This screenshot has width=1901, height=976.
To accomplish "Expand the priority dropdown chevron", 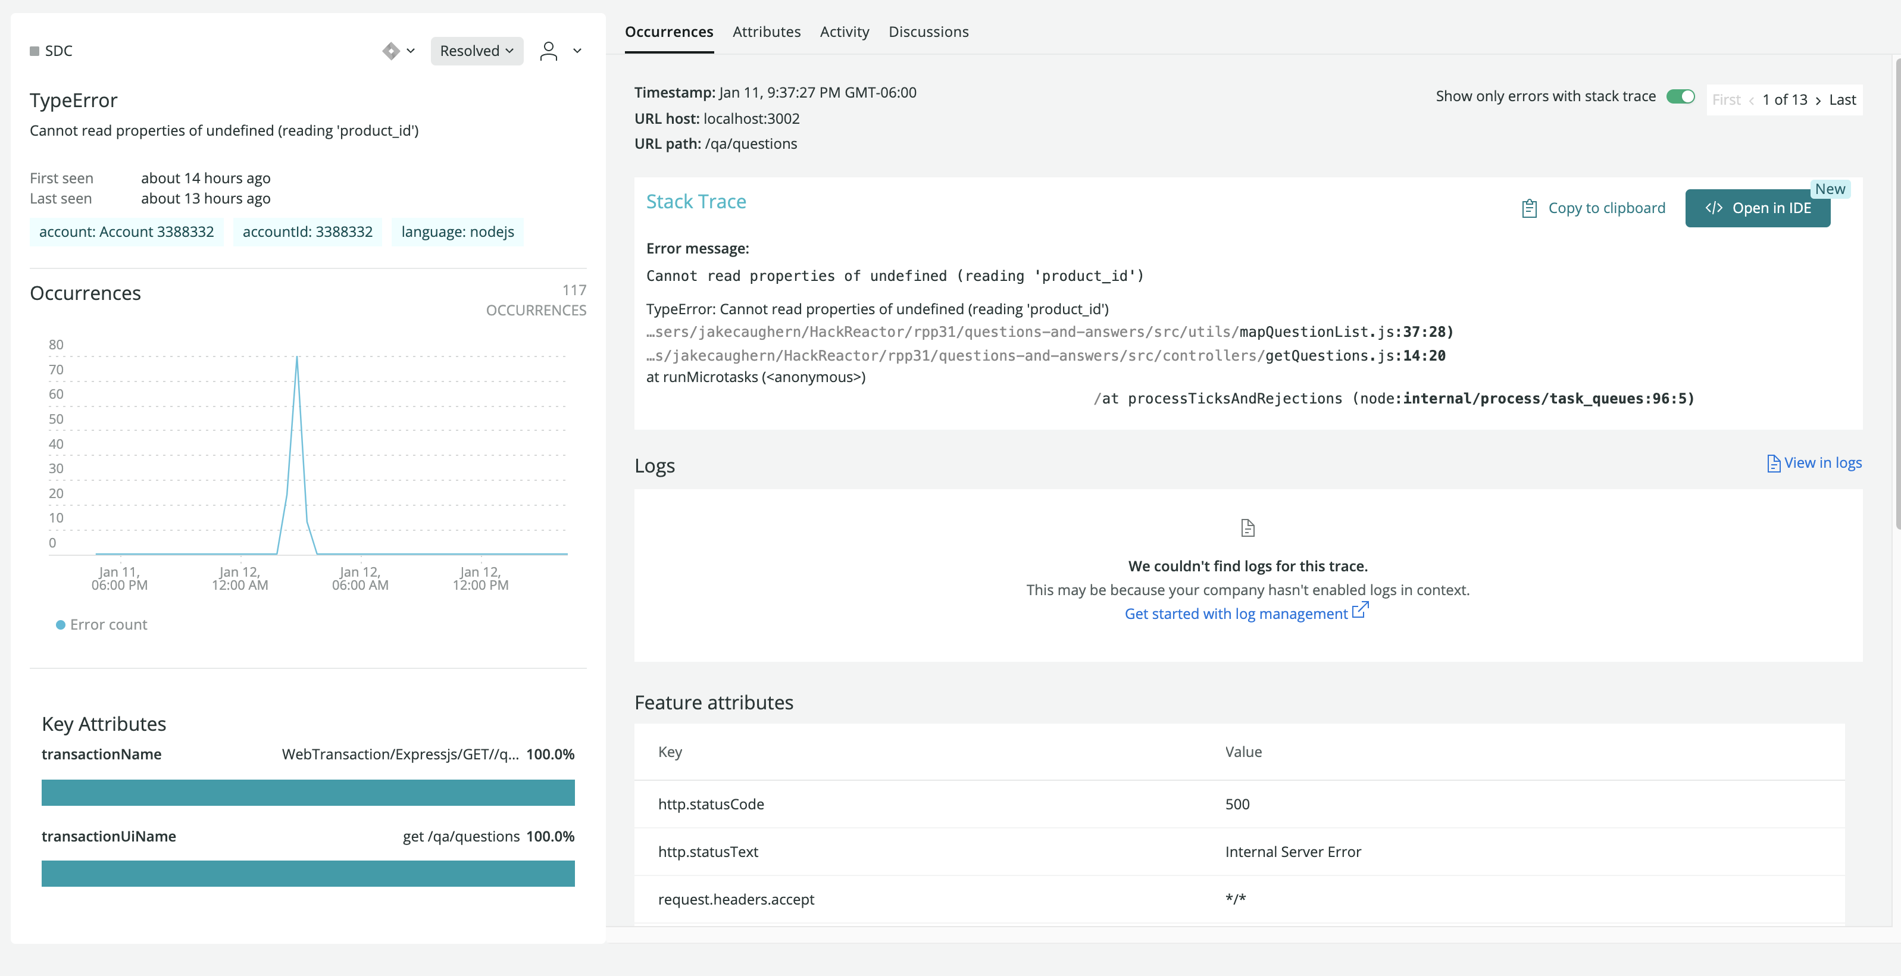I will [411, 51].
